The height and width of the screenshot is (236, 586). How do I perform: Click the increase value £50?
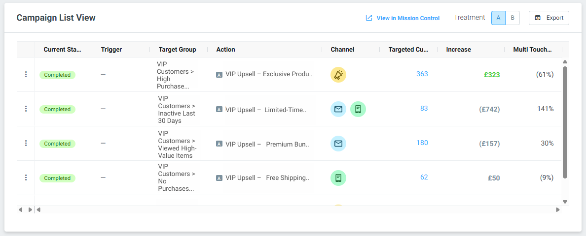[x=494, y=178]
